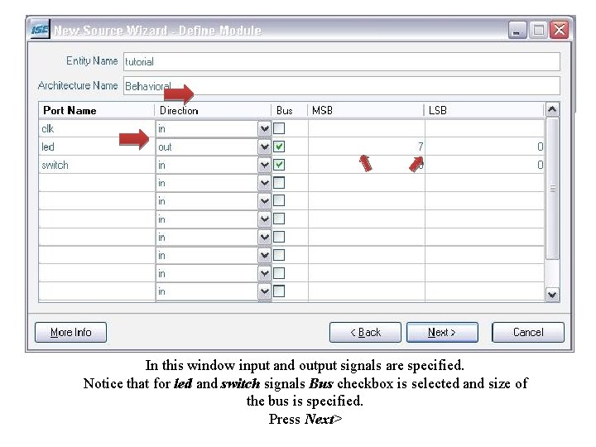Uncheck Bus checkbox for led port

(279, 147)
